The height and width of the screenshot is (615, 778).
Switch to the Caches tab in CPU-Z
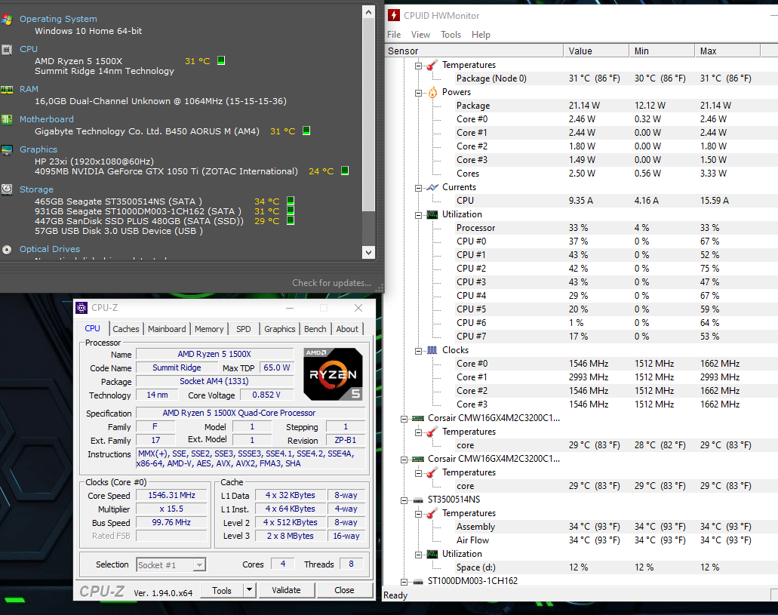pyautogui.click(x=125, y=329)
